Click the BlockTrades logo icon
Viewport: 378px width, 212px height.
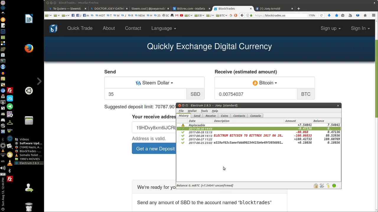pyautogui.click(x=53, y=28)
